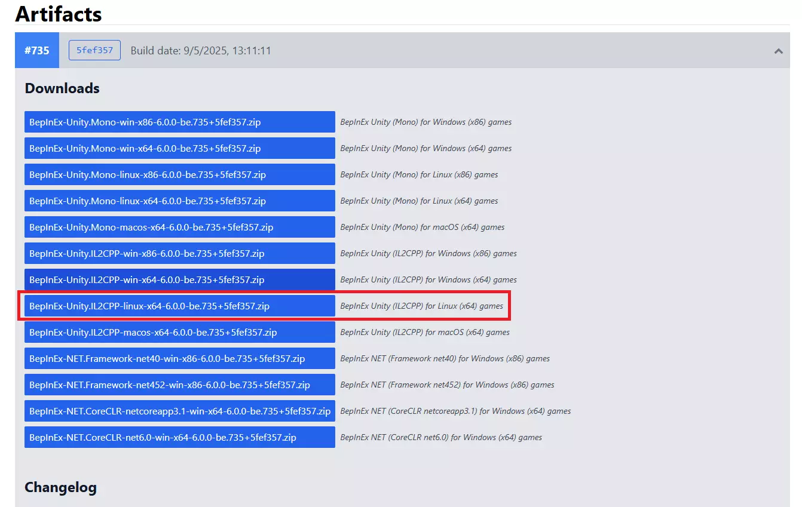Click the Changelog section heading
Image resolution: width=802 pixels, height=507 pixels.
(60, 487)
